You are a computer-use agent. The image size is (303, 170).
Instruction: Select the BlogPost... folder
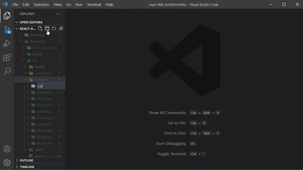(40, 99)
